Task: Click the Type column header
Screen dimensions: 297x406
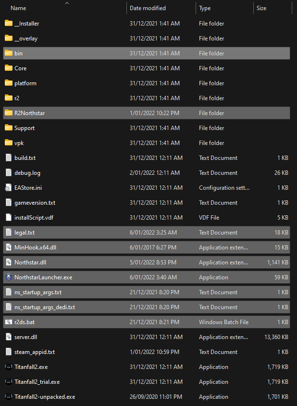Action: 205,8
